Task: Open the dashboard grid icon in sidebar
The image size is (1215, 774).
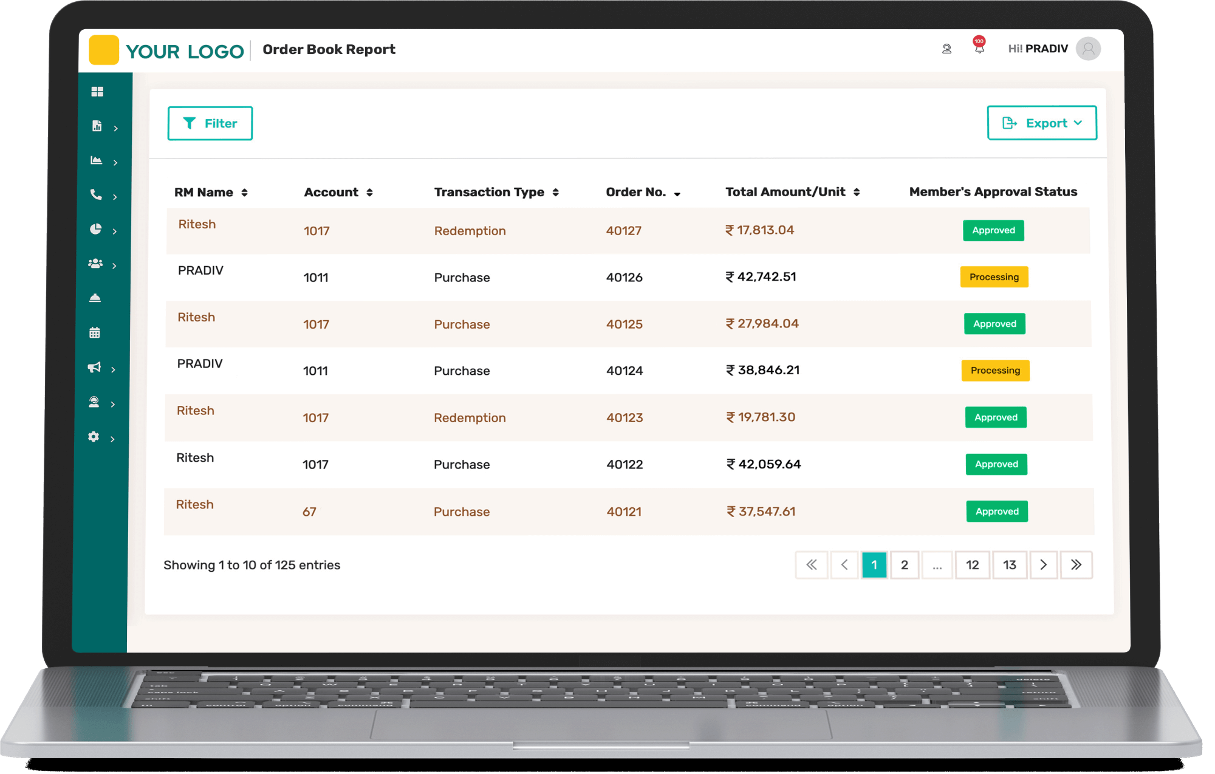Action: point(97,92)
